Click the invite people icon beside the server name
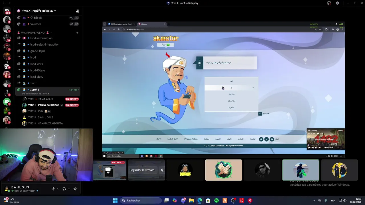This screenshot has width=365, height=205. (78, 11)
